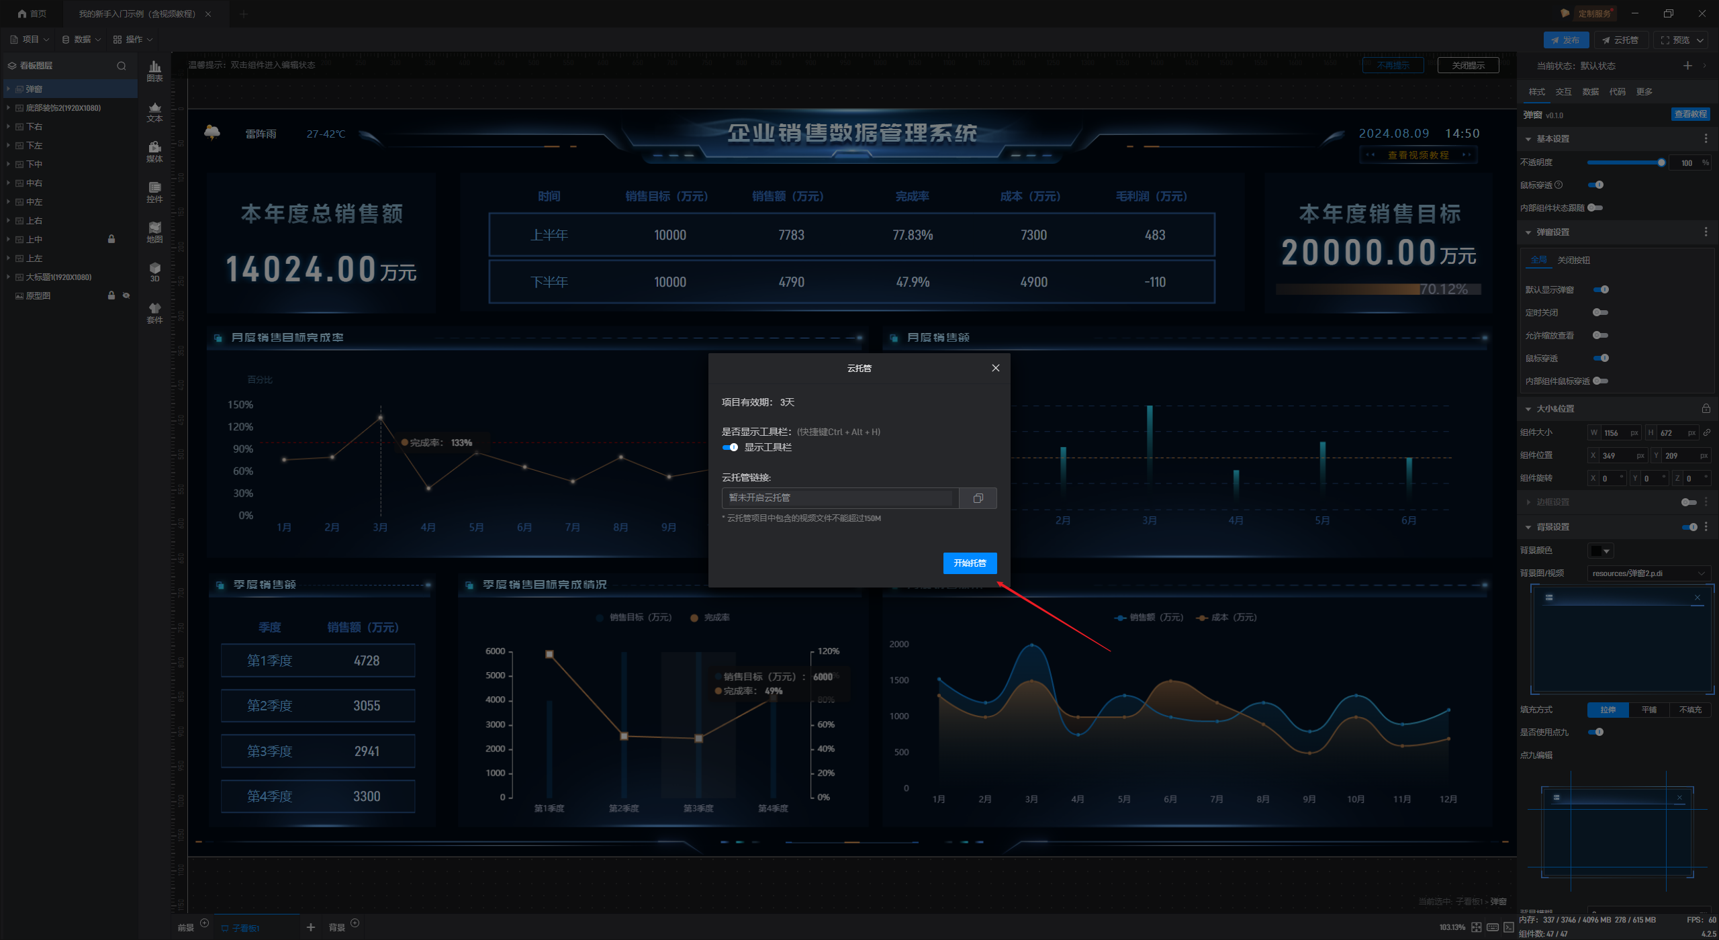Screen dimensions: 1719x940
Task: Open the 项目 dropdown menu
Action: tap(30, 40)
